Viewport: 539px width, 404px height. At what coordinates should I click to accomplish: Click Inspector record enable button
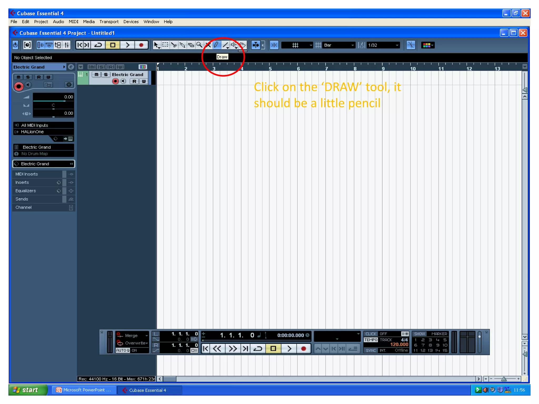pos(19,86)
